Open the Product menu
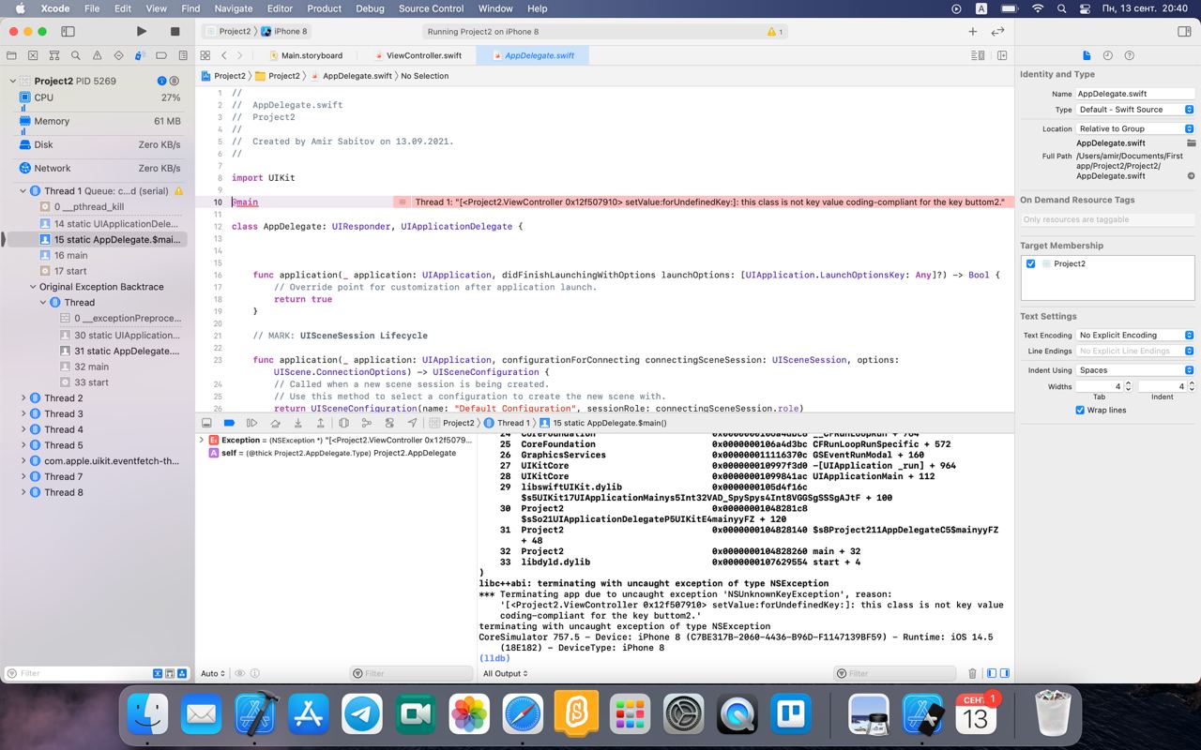Image resolution: width=1201 pixels, height=750 pixels. pos(325,8)
